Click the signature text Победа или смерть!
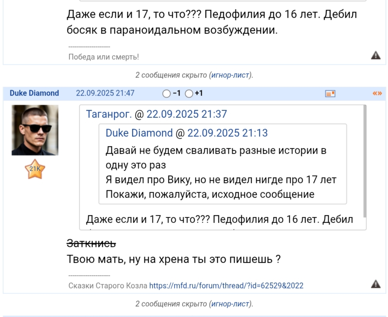This screenshot has width=388, height=317. 104,57
